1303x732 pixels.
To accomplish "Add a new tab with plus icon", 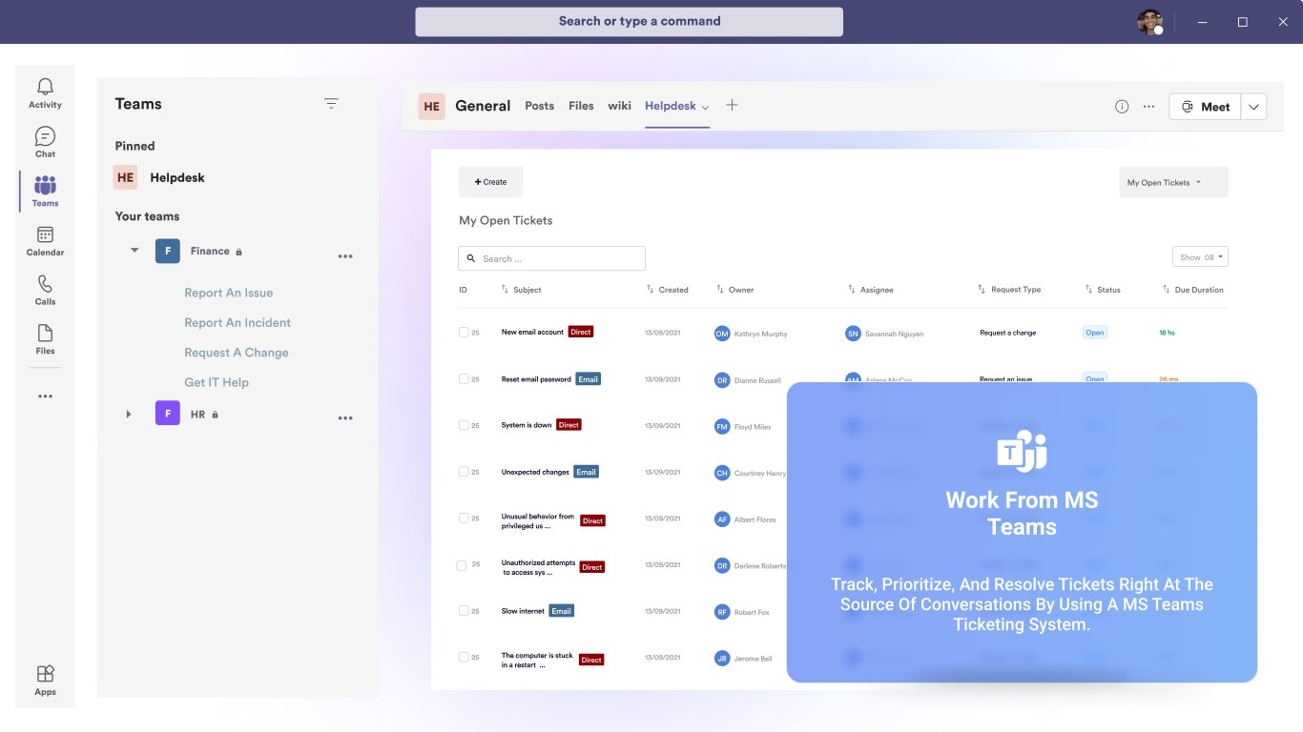I will click(x=732, y=105).
